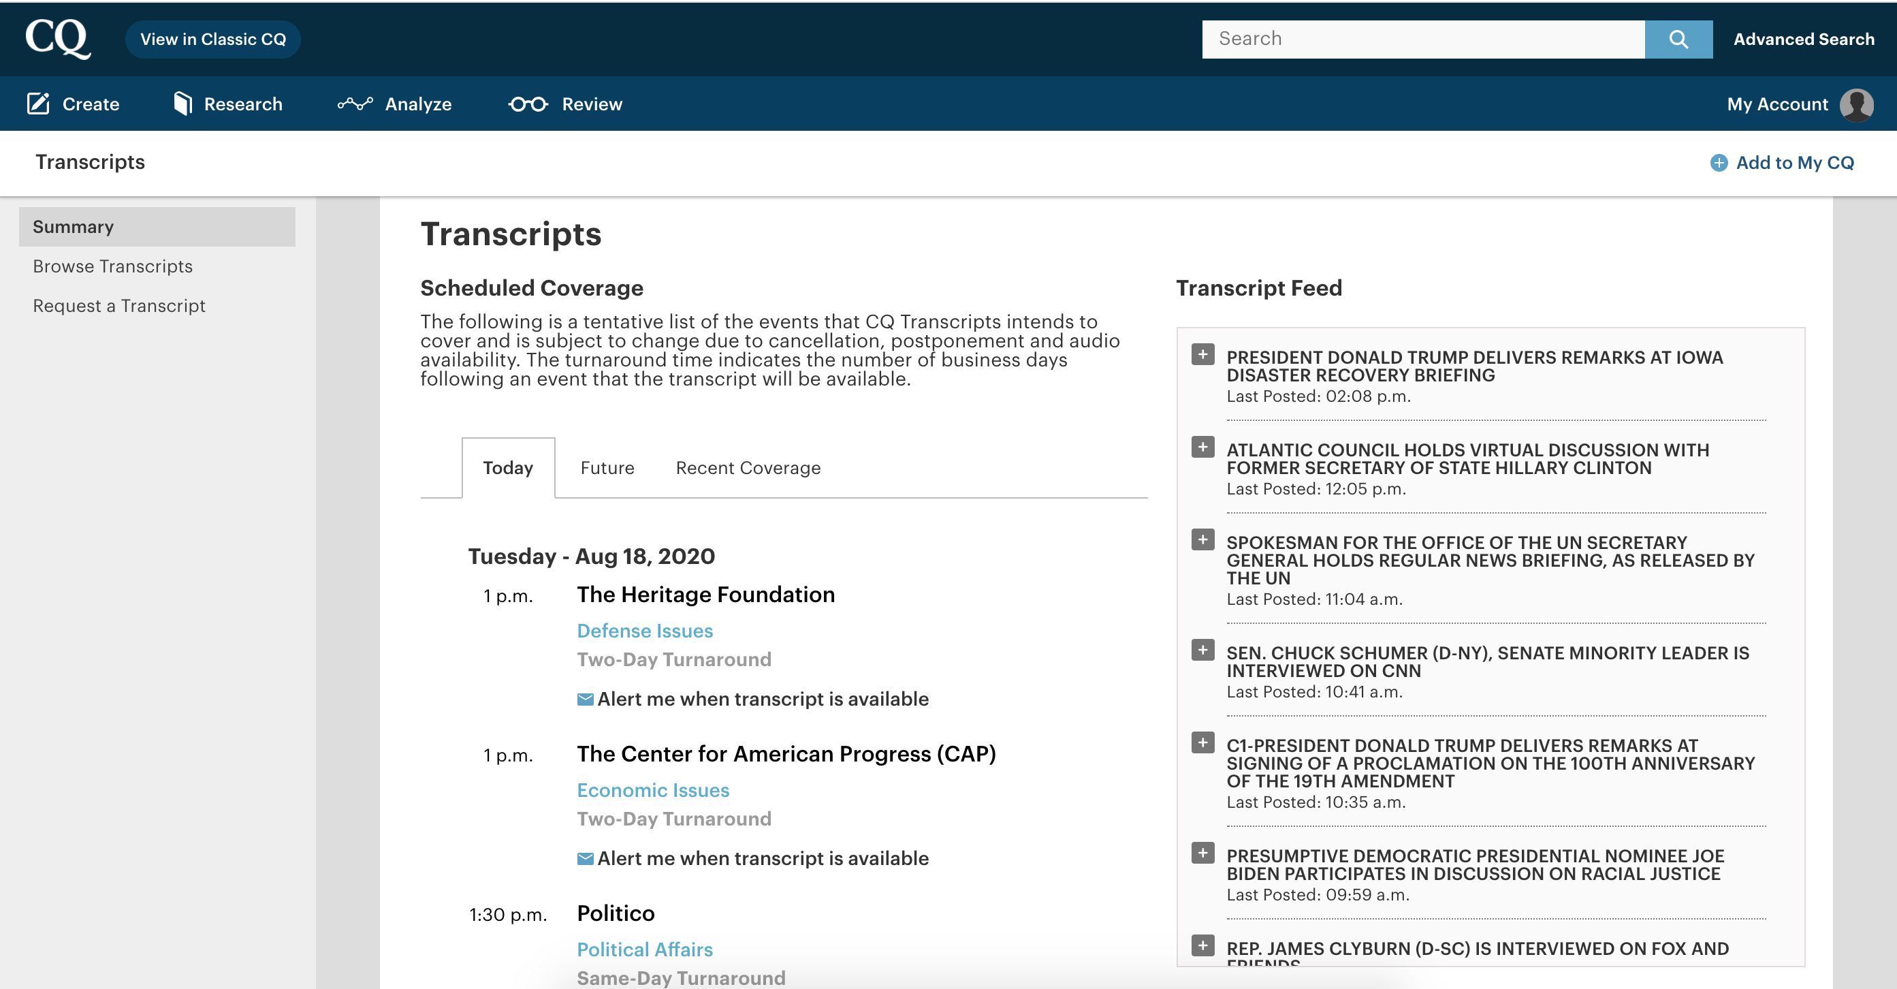Image resolution: width=1897 pixels, height=989 pixels.
Task: Open the Recent Coverage tab
Action: tap(748, 468)
